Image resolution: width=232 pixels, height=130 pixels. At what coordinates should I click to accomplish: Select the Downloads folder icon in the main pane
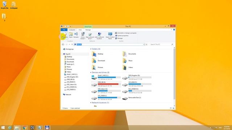point(94,61)
